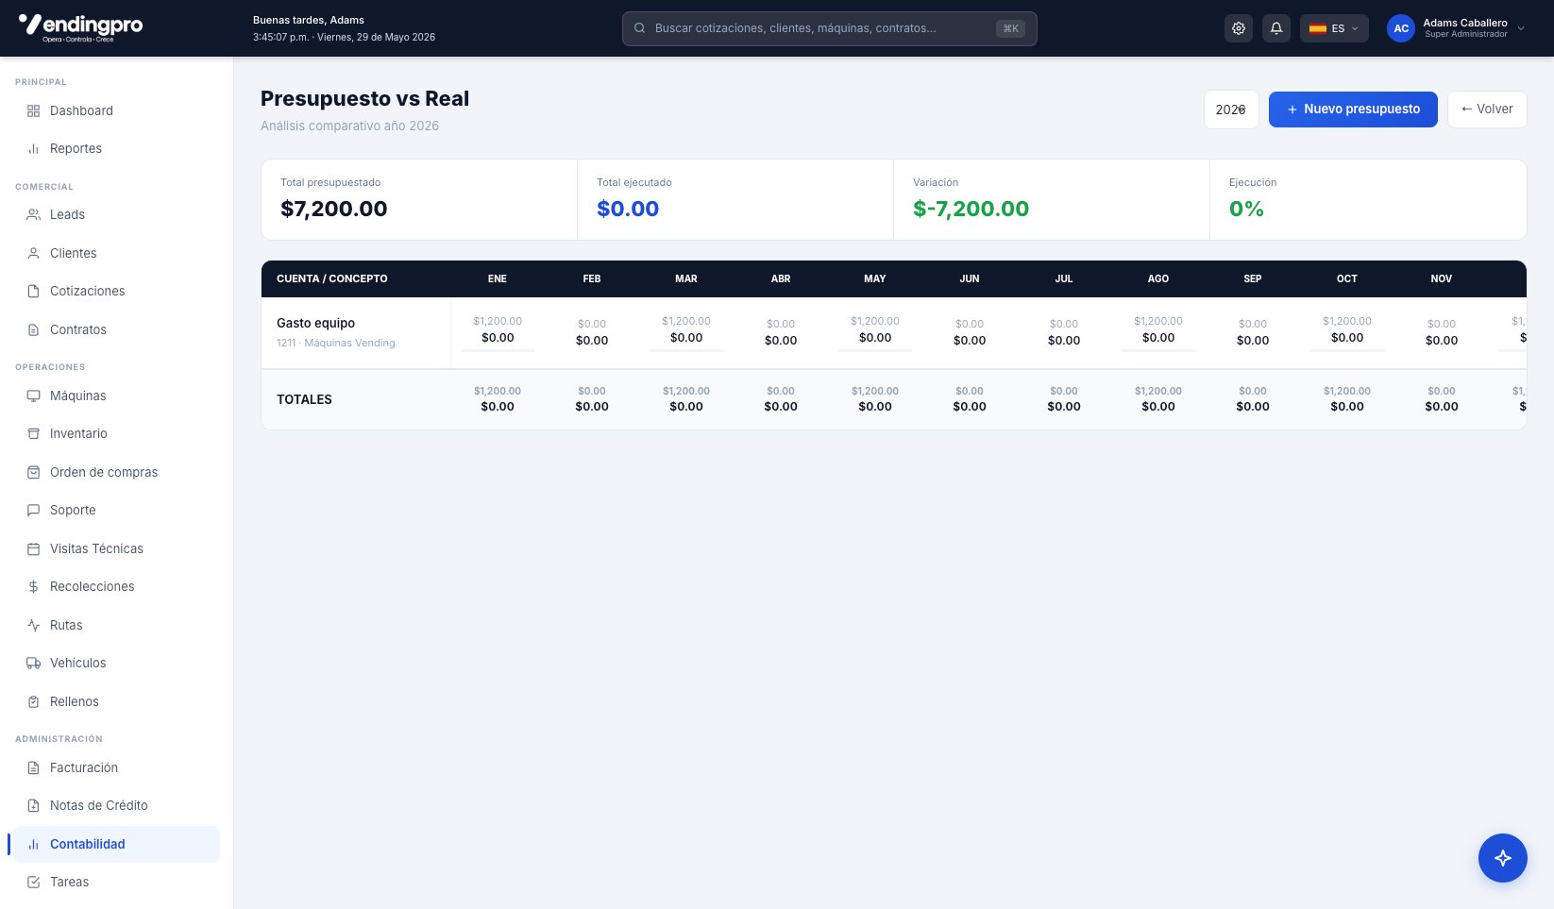Screen dimensions: 1554x909
Task: Click the Reportes bar chart icon
Action: (33, 149)
